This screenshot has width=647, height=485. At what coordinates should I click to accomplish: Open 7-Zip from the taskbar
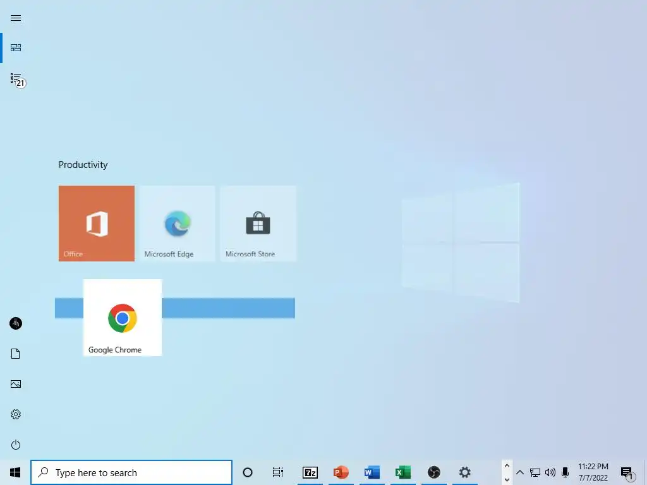tap(310, 472)
